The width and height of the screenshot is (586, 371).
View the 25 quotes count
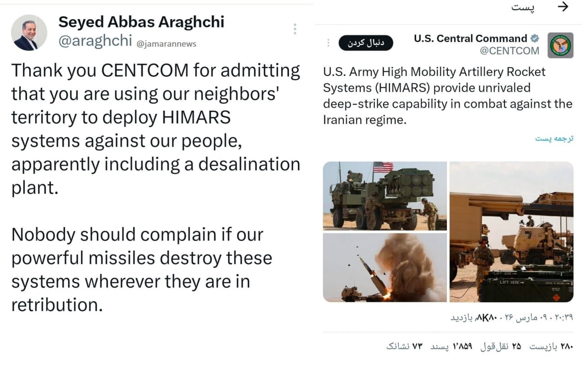click(x=500, y=346)
